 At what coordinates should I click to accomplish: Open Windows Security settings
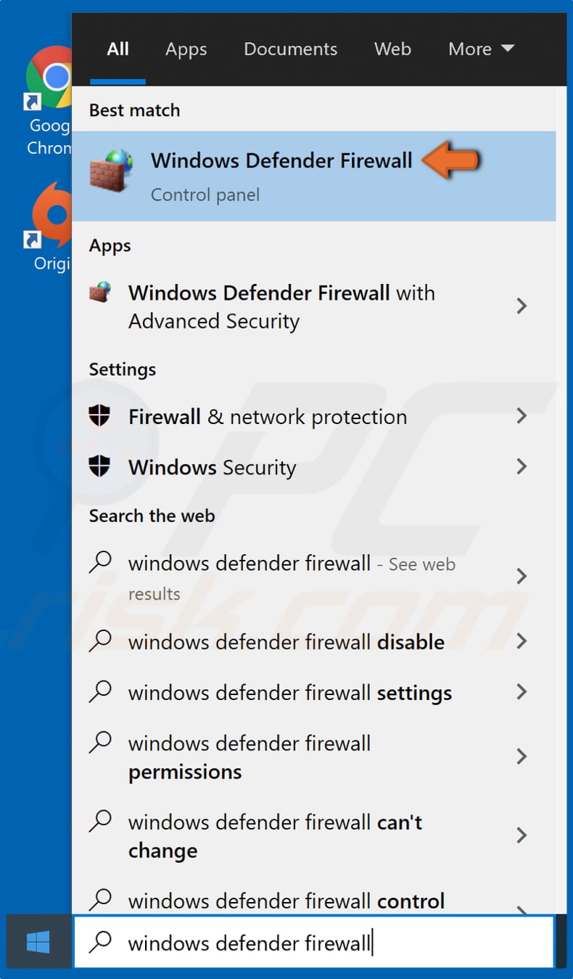pos(212,467)
